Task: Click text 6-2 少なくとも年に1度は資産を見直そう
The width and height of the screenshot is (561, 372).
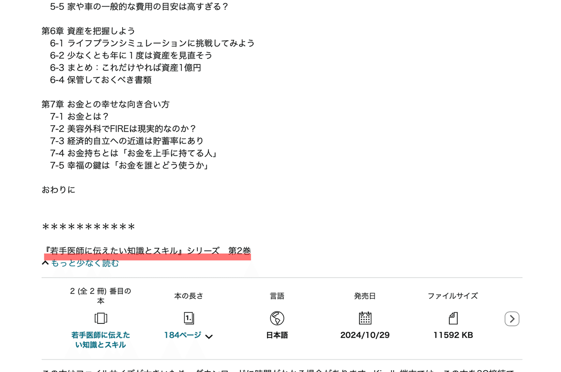Action: click(x=131, y=55)
